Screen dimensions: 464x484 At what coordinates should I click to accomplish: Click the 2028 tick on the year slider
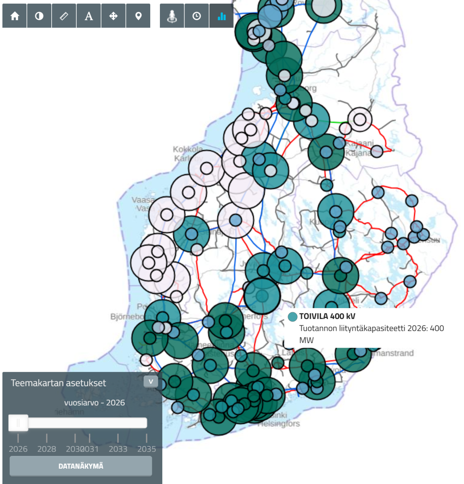[x=47, y=438]
